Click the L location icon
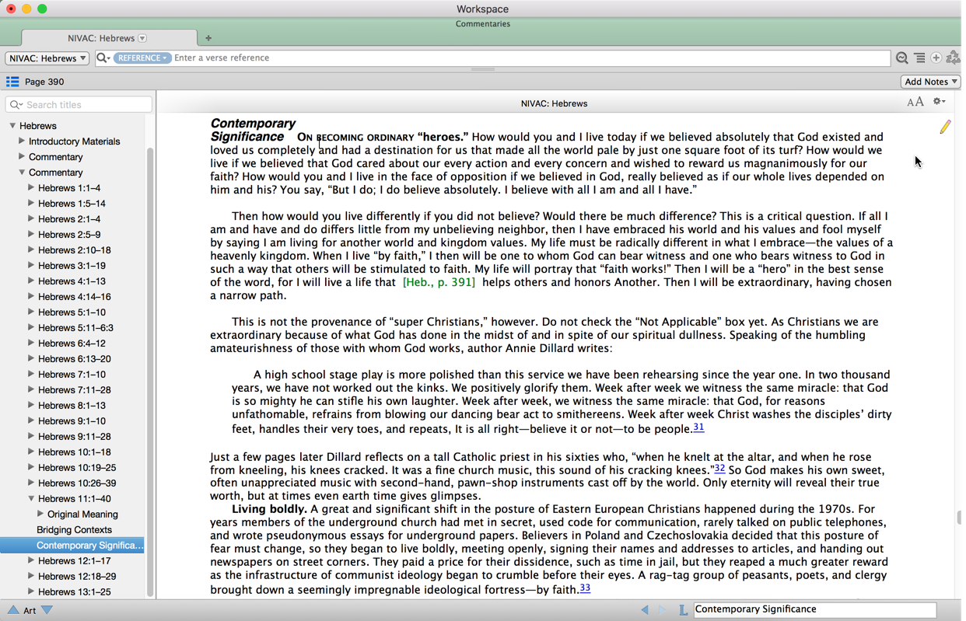Viewport: 966px width, 621px height. coord(683,610)
